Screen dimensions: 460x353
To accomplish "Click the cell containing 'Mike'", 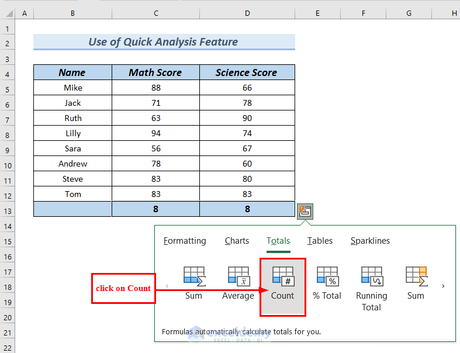I will tap(72, 88).
